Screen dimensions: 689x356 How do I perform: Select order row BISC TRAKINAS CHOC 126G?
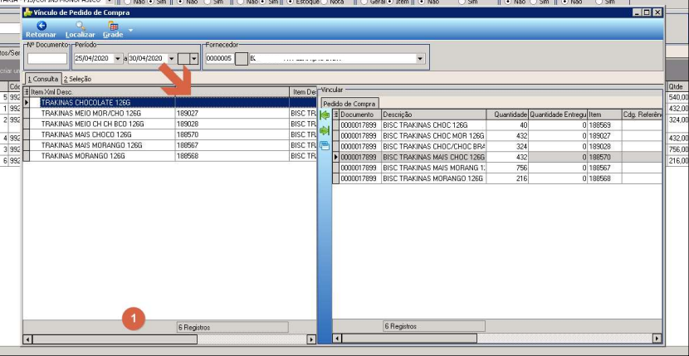pyautogui.click(x=497, y=124)
